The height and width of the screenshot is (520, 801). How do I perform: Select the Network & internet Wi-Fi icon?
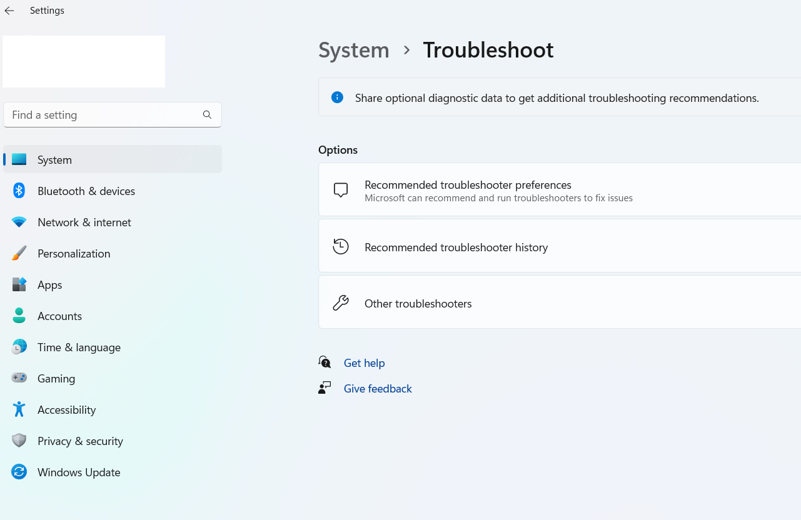point(19,222)
